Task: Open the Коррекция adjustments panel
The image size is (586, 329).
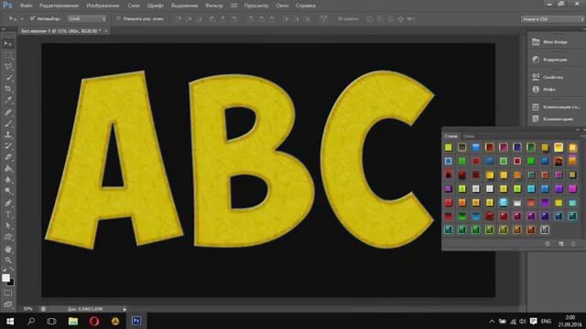Action: (x=556, y=59)
